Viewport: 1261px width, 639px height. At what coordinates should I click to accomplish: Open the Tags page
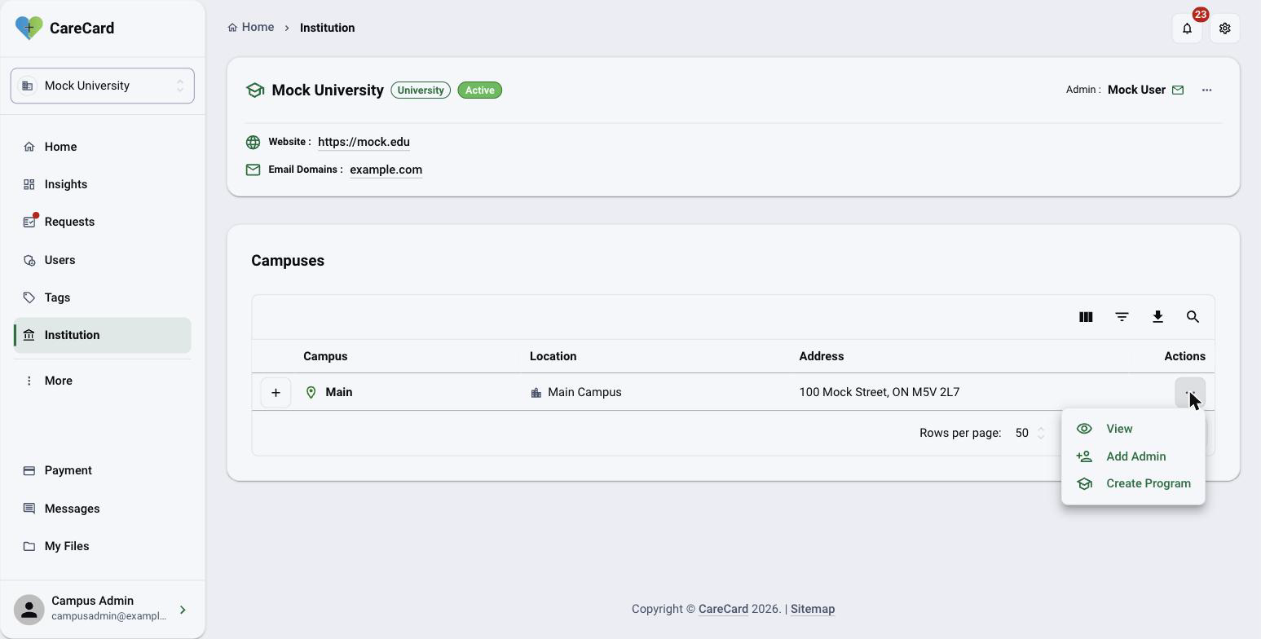(x=103, y=297)
